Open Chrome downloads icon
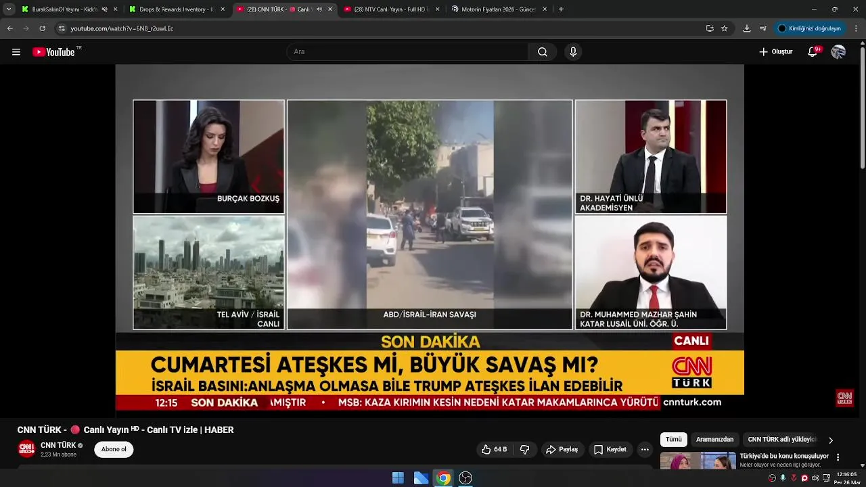866x487 pixels. pyautogui.click(x=747, y=28)
